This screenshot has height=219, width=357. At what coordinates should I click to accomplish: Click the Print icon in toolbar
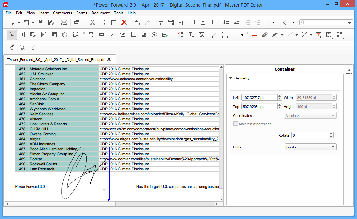point(77,22)
